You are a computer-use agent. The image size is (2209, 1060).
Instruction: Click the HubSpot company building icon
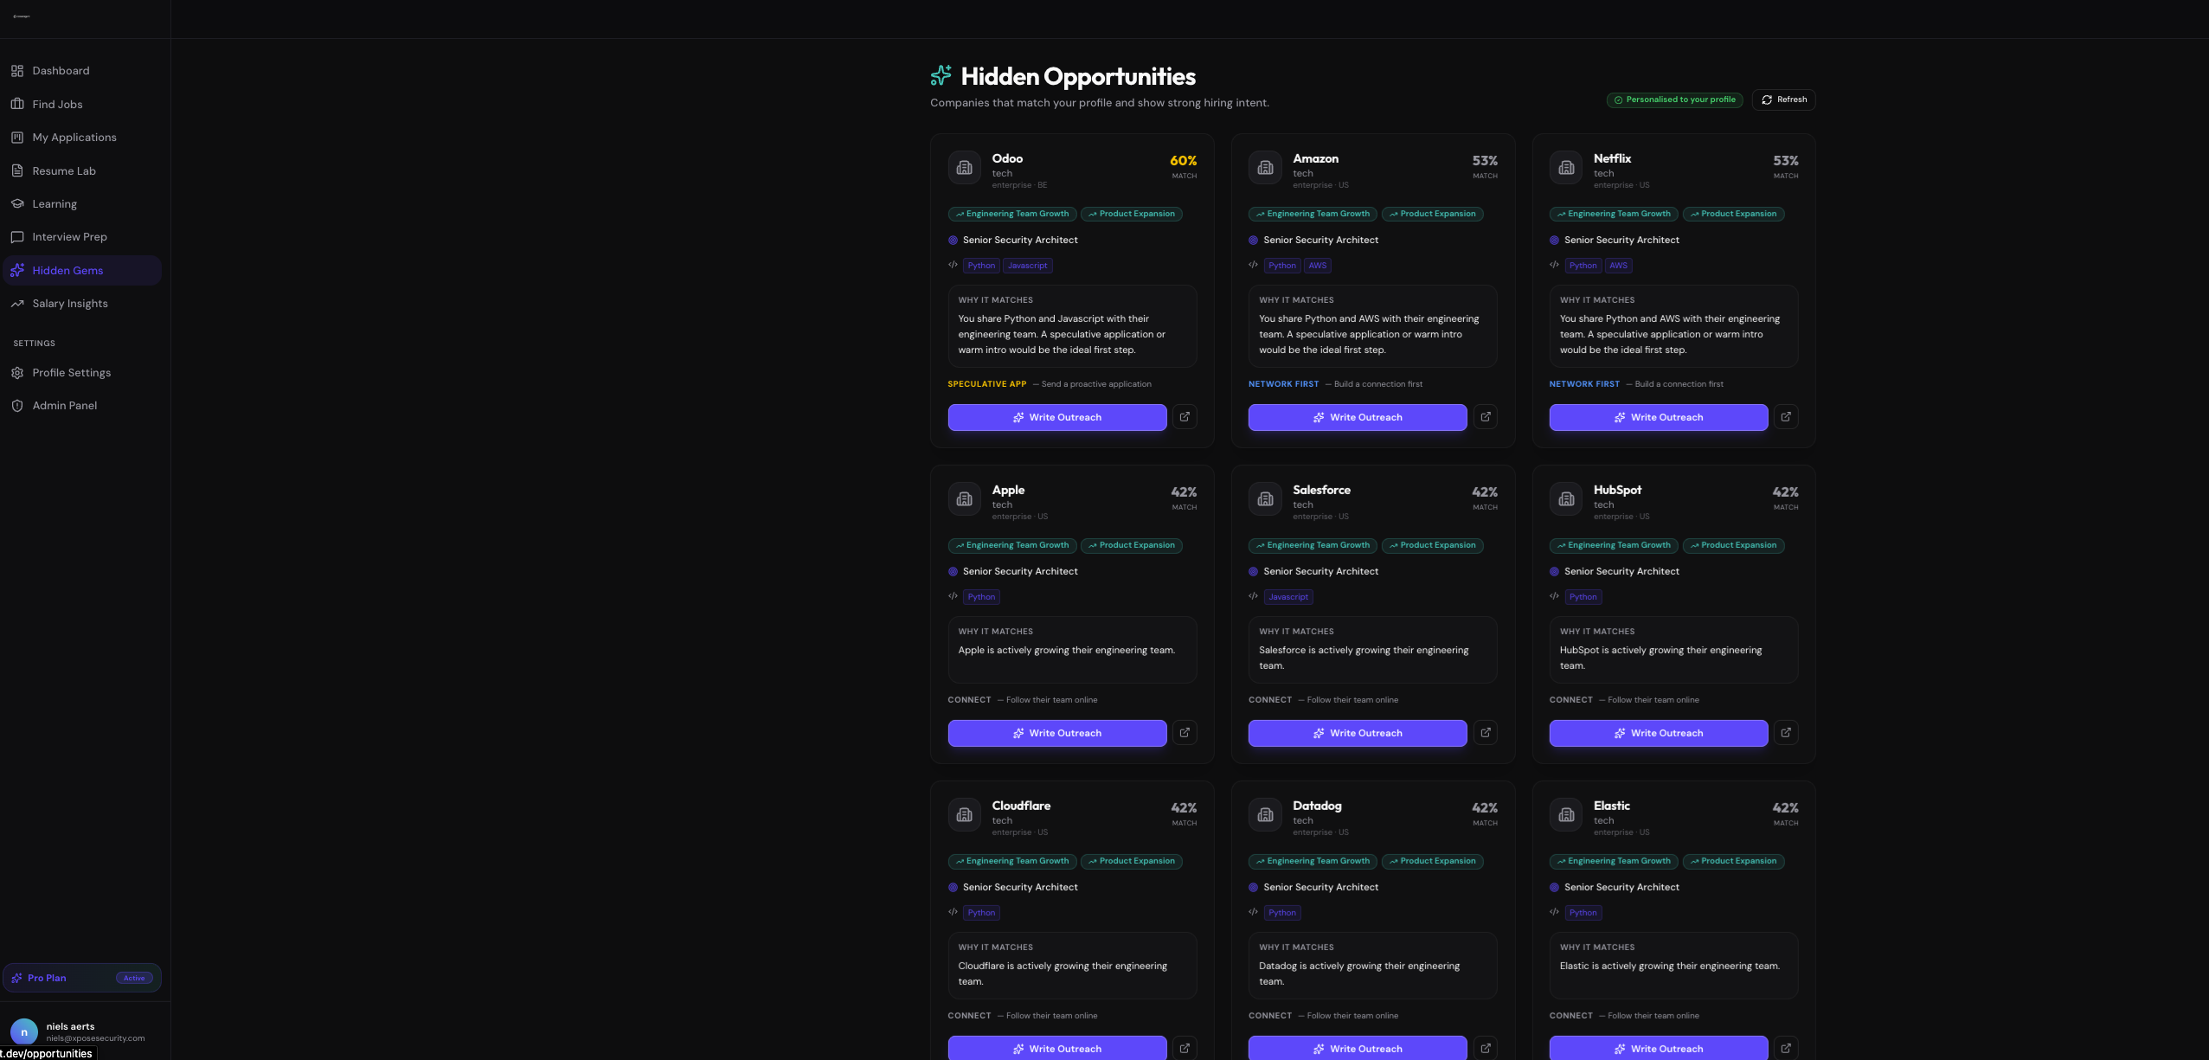point(1566,499)
